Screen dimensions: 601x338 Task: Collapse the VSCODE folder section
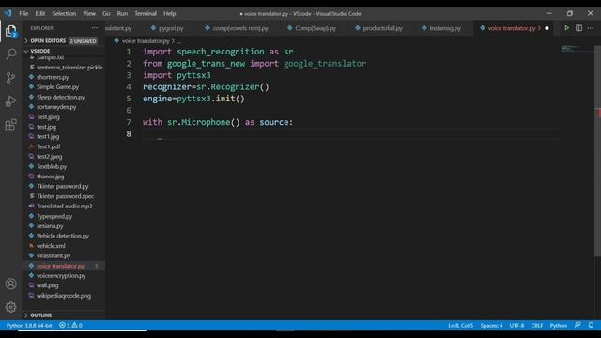pos(39,51)
